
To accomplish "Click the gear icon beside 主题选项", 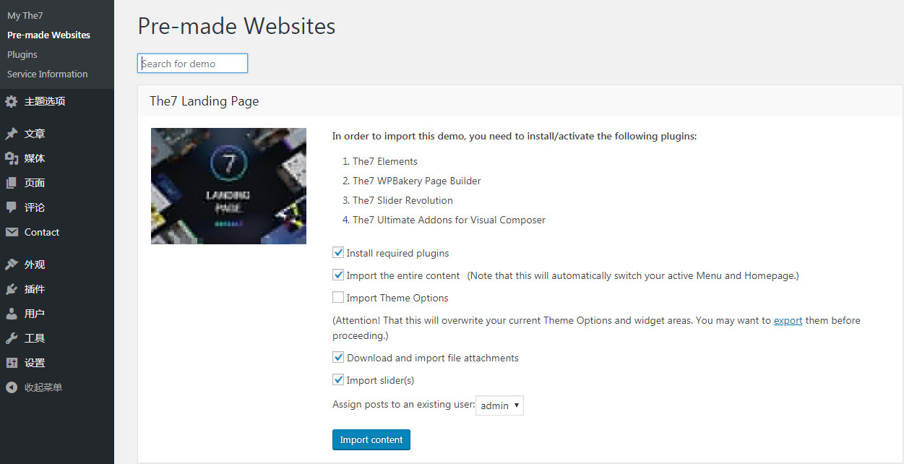I will tap(11, 102).
